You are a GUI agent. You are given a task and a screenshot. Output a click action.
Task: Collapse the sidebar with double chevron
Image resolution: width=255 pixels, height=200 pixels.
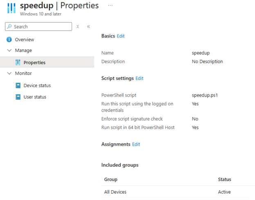coord(88,27)
